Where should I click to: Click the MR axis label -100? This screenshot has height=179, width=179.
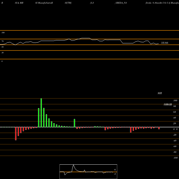tap(175, 158)
